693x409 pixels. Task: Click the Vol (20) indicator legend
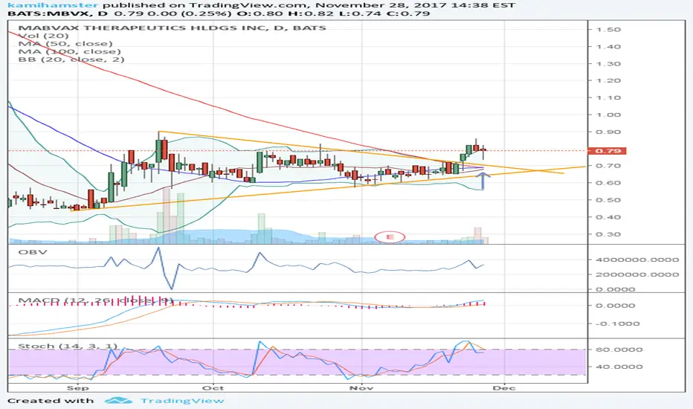[x=43, y=36]
